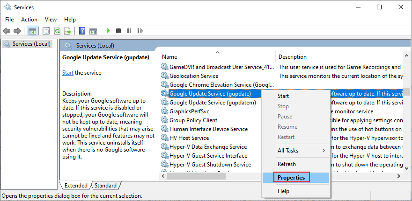Viewport: 412px width, 201px height.
Task: Click Show/Hide Action Pane toolbar icon
Action: [93, 31]
